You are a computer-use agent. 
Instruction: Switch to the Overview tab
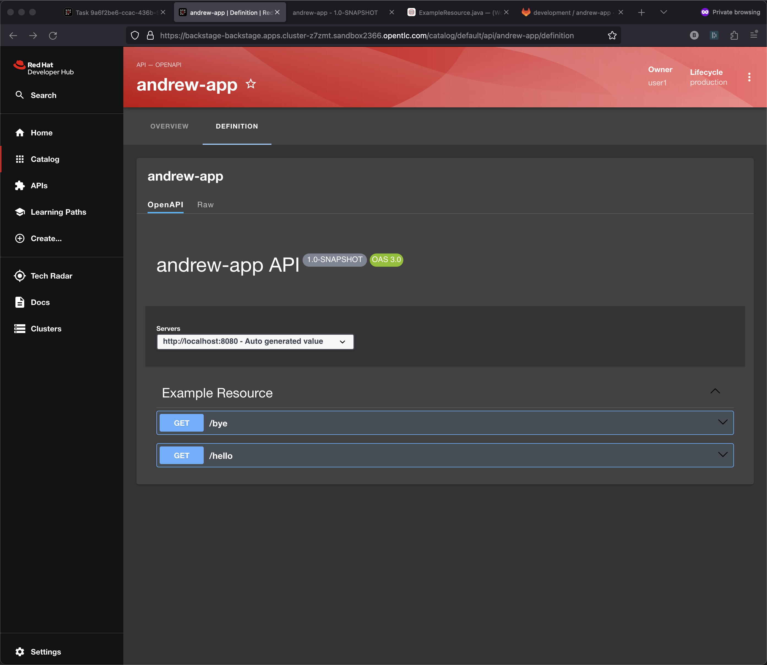[x=169, y=126]
